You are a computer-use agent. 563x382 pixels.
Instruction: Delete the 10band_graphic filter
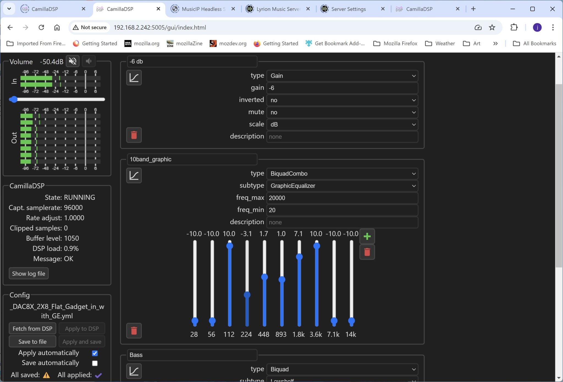134,330
